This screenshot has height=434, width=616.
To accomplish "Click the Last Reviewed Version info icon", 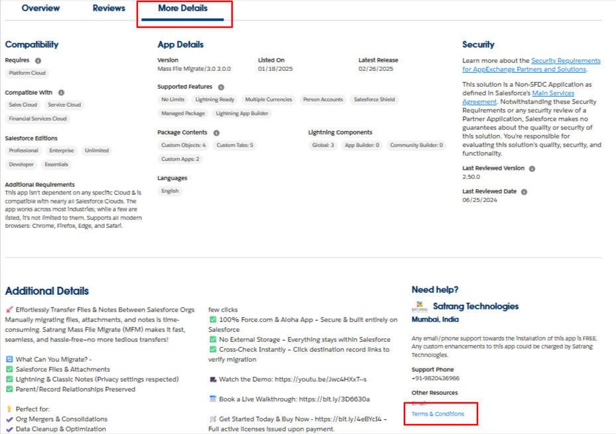I will tap(532, 169).
